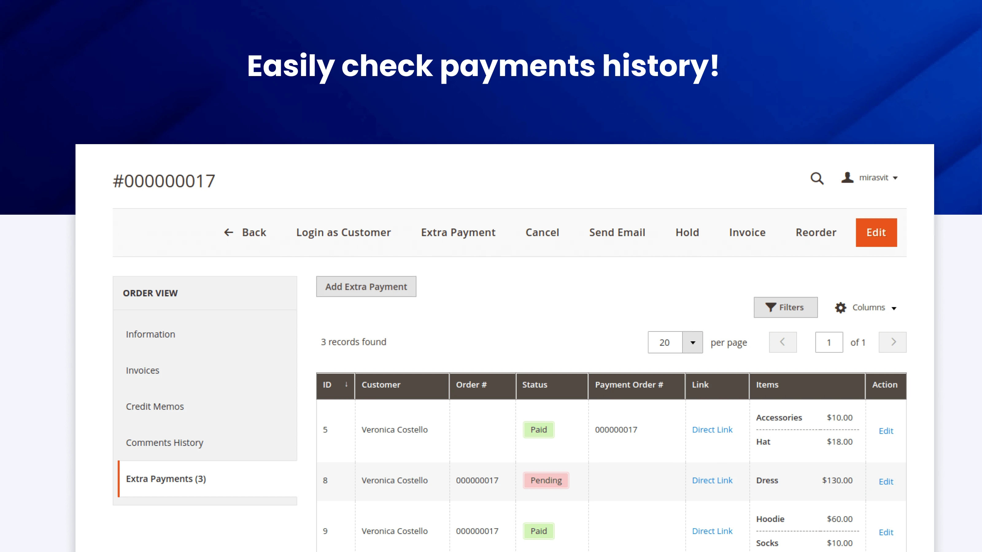Click the Send Email action
Screen dimensions: 982x552
[x=617, y=232]
